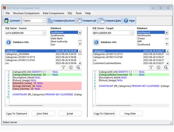Click target table list filter icon

pos(151,67)
